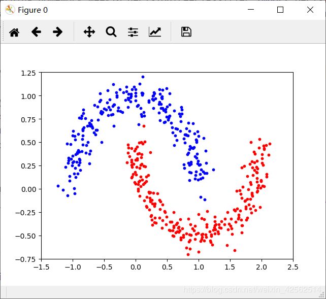Image resolution: width=326 pixels, height=299 pixels.
Task: Open the Configure subplots dialog
Action: 133,32
